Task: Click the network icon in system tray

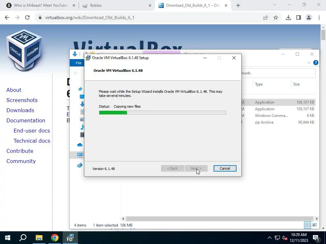Action: tap(277, 238)
